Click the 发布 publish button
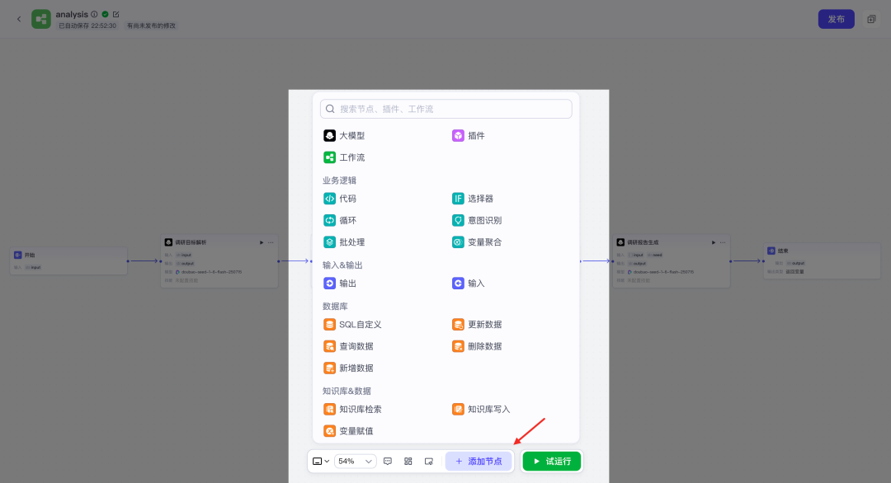 point(836,19)
